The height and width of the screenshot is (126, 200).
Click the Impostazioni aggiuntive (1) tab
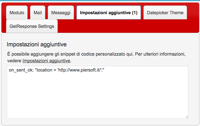(x=108, y=12)
